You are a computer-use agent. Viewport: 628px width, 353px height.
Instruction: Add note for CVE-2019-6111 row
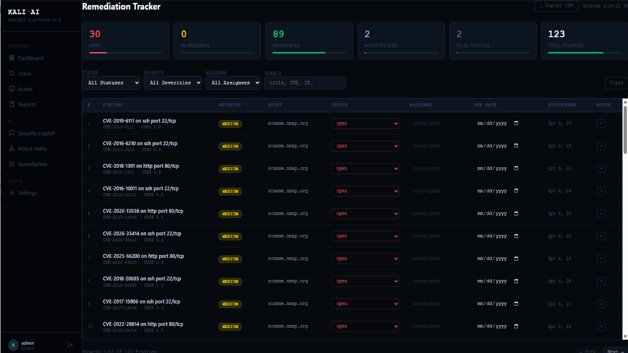[x=601, y=124]
